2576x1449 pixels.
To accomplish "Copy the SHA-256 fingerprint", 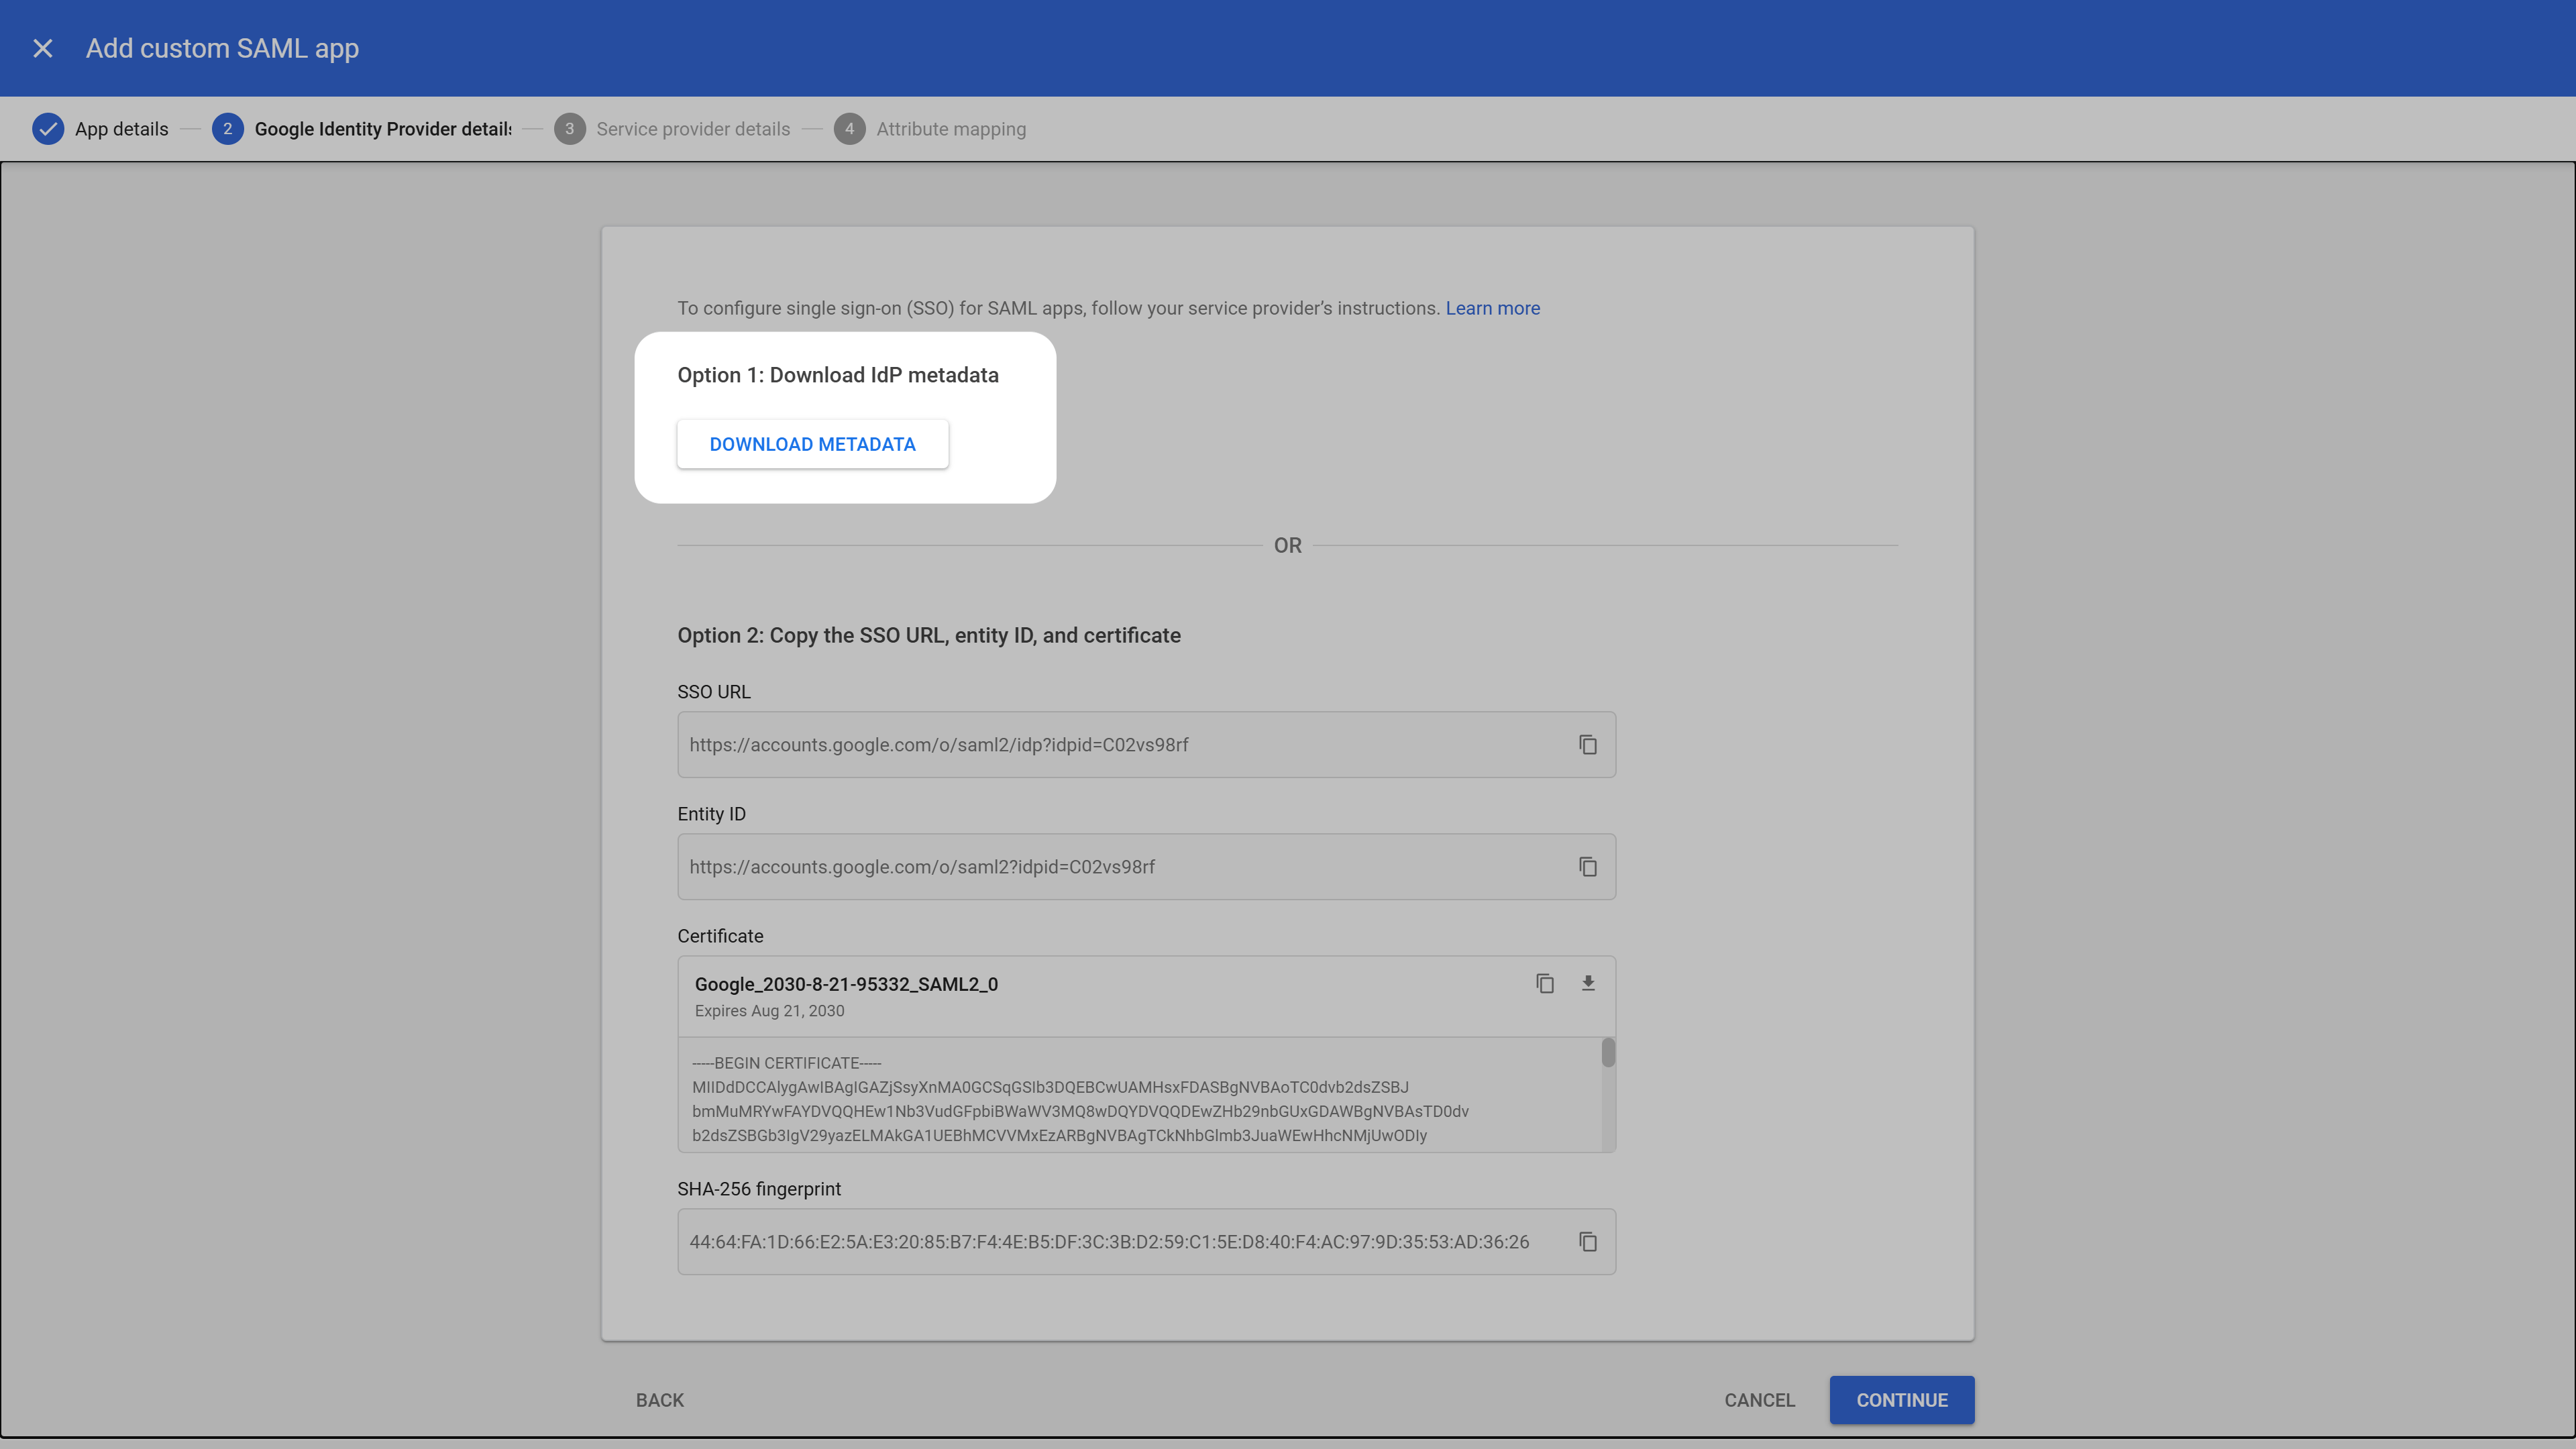I will pyautogui.click(x=1587, y=1242).
